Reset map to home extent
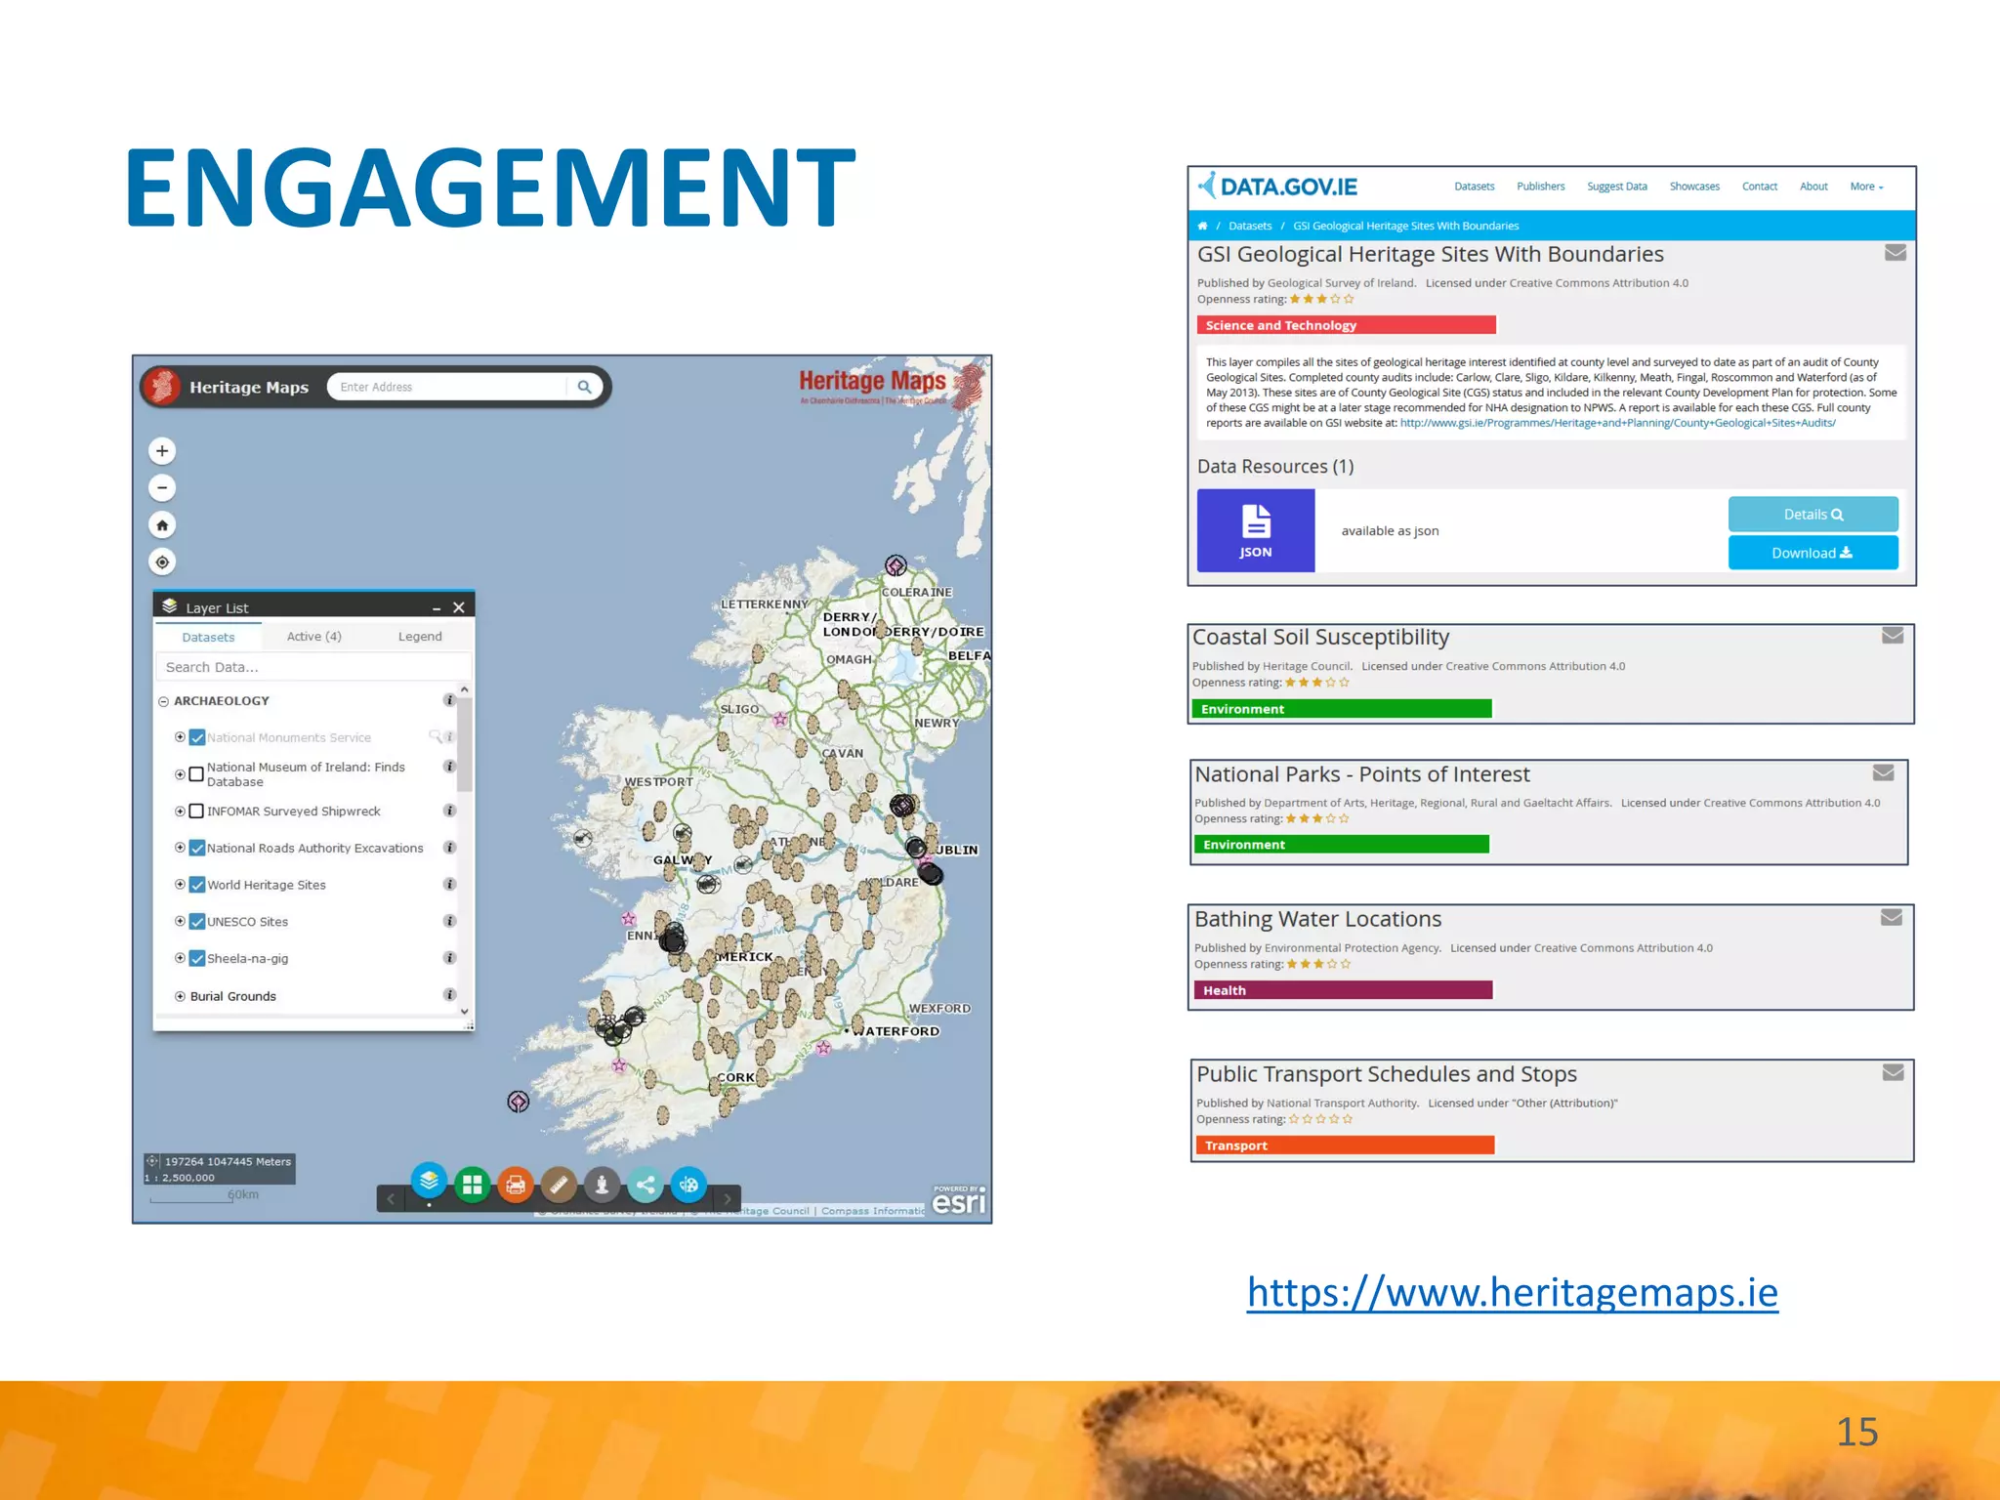2000x1500 pixels. coord(162,525)
